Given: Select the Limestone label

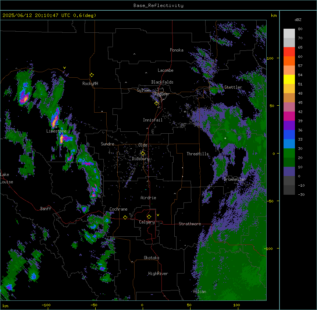Looking at the screenshot, I should click(x=56, y=131).
